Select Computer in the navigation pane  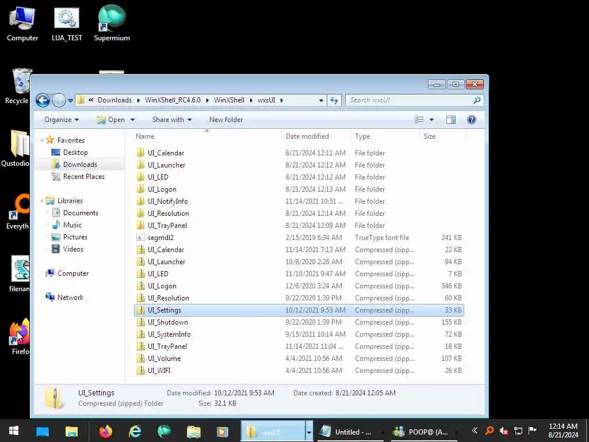point(73,273)
